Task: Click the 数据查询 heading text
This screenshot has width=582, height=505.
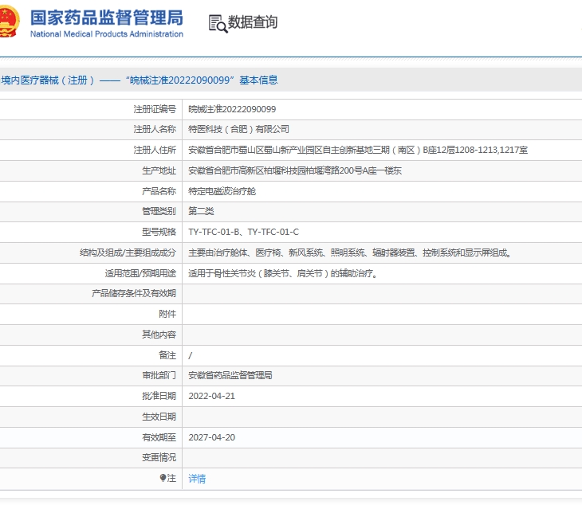Action: (x=253, y=23)
